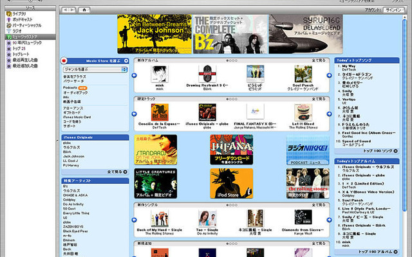Click Top 100 Albums arrow button
Viewport: 412px width, 257px height.
click(x=396, y=252)
